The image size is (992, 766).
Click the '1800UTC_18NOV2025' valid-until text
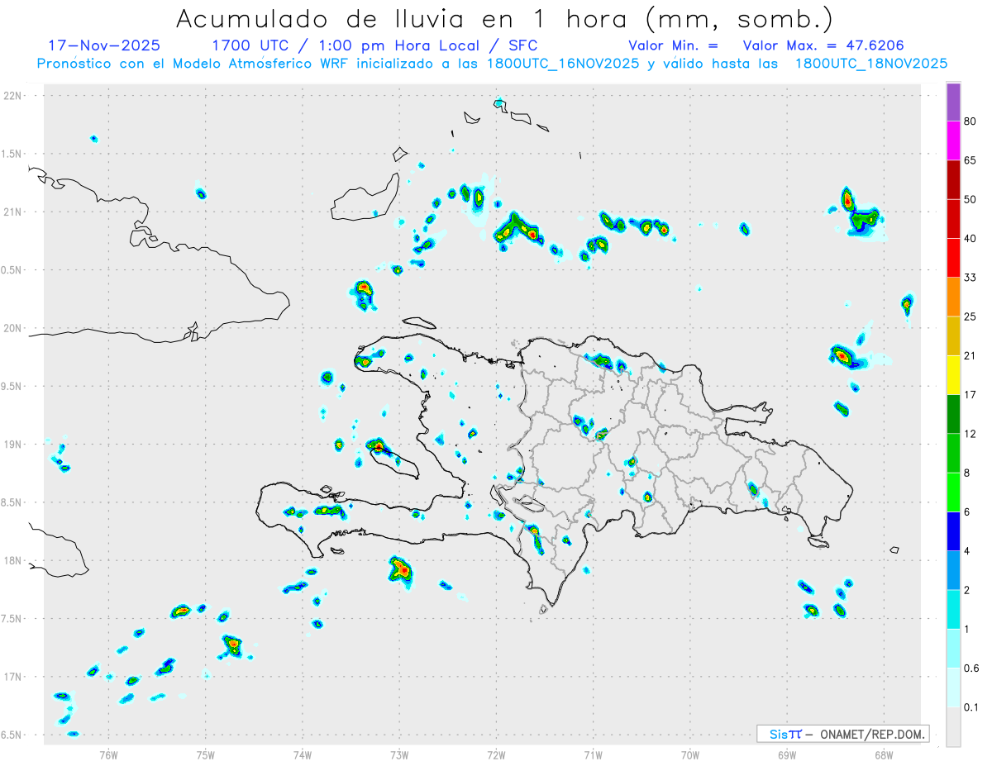click(871, 64)
